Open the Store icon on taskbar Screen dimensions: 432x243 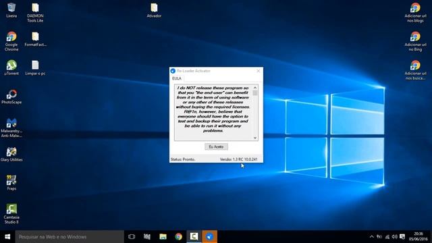(147, 237)
